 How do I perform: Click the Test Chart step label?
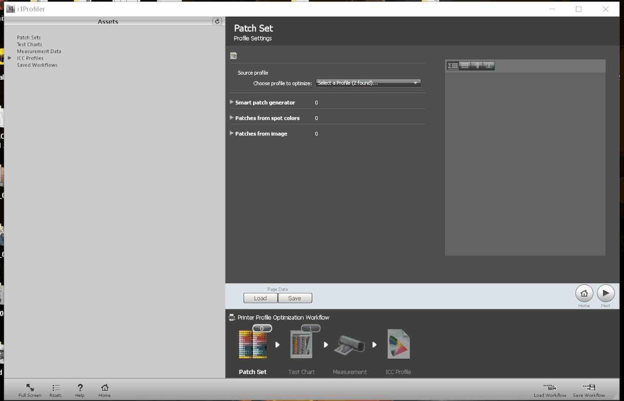click(x=302, y=372)
